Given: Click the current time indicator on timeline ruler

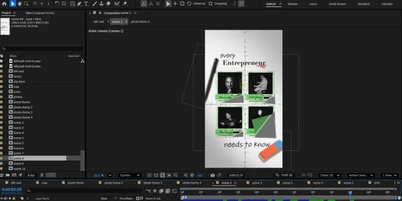Looking at the screenshot, I should pos(350,192).
